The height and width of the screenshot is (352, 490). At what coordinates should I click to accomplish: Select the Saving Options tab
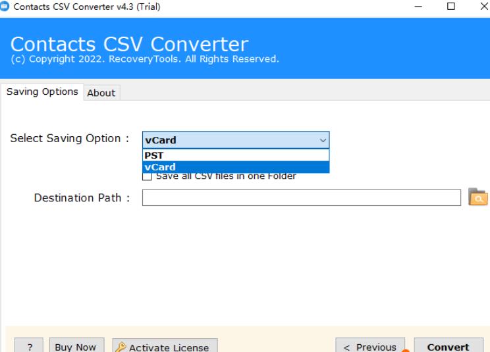point(42,91)
